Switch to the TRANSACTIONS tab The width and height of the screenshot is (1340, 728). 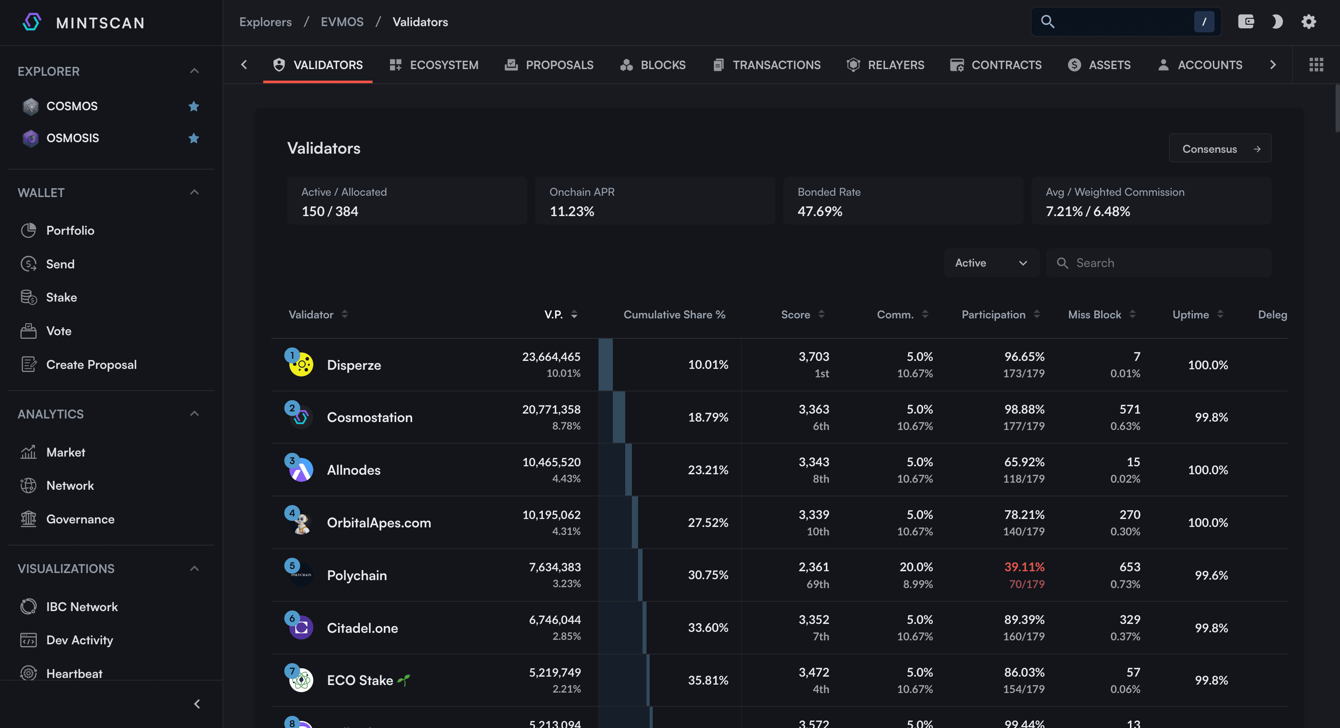(x=767, y=65)
